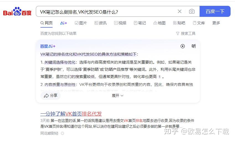Switch to the 视频 tab
Image resolution: width=235 pixels, height=141 pixels.
[x=120, y=23]
